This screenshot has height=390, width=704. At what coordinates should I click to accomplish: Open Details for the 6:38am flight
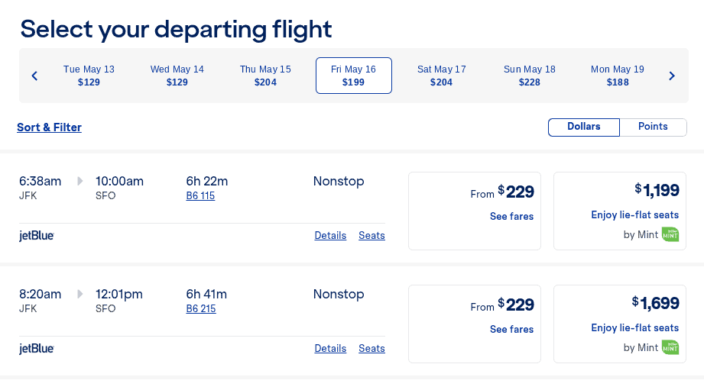tap(330, 236)
